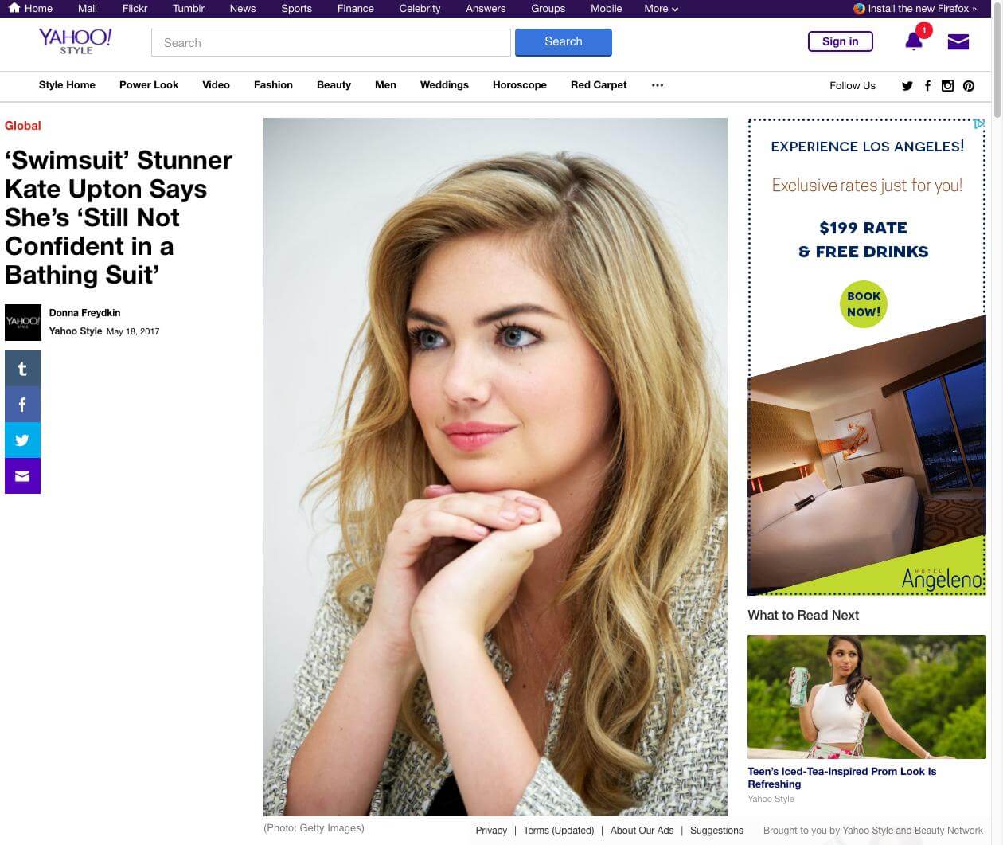Open Yahoo Mail via the envelope icon
1003x845 pixels.
click(x=958, y=40)
